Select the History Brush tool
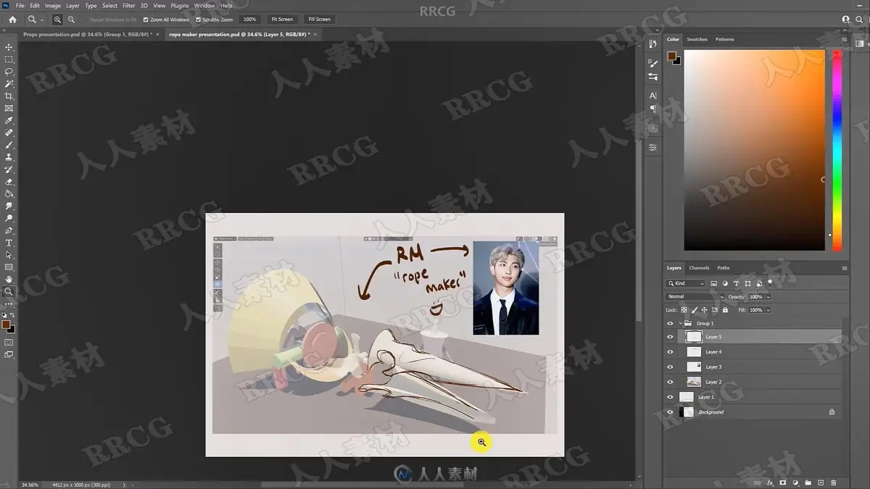The image size is (870, 489). click(x=9, y=170)
